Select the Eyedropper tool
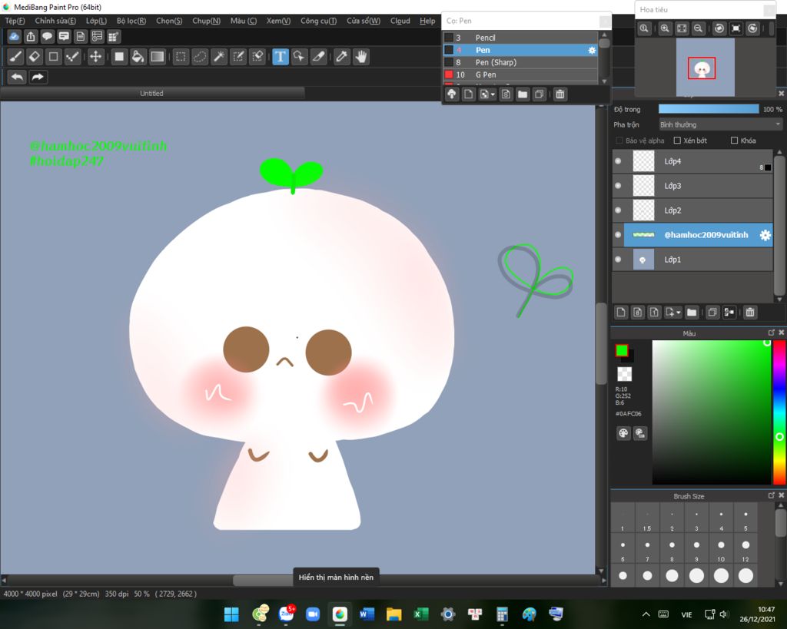Viewport: 787px width, 629px height. coord(342,57)
